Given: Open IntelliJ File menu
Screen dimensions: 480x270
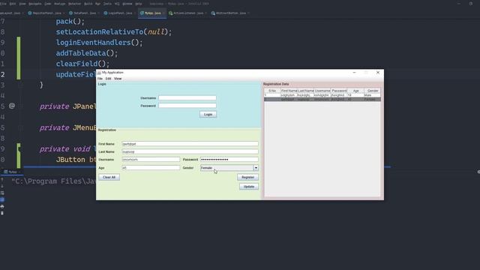Looking at the screenshot, I should click(3, 4).
